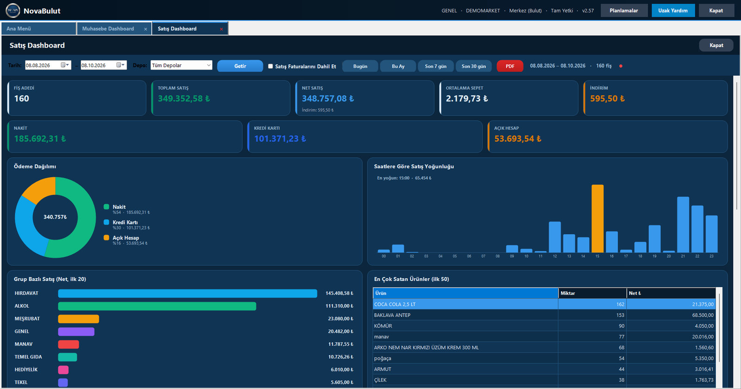The image size is (741, 389).
Task: Click Kapat in the top bar
Action: tap(716, 10)
